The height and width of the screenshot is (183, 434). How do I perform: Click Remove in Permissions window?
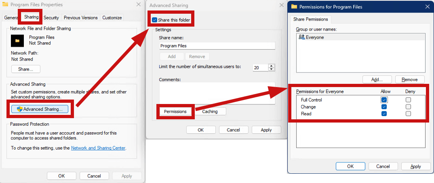pos(410,79)
